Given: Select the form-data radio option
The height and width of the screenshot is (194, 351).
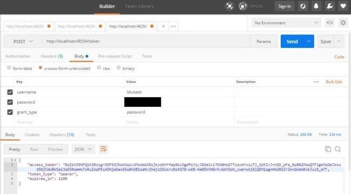Looking at the screenshot, I should pos(9,68).
